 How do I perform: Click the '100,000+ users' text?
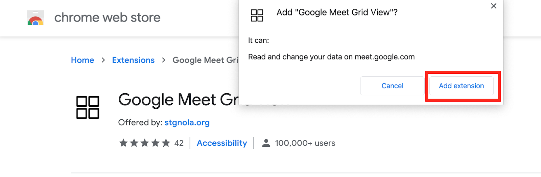point(305,143)
